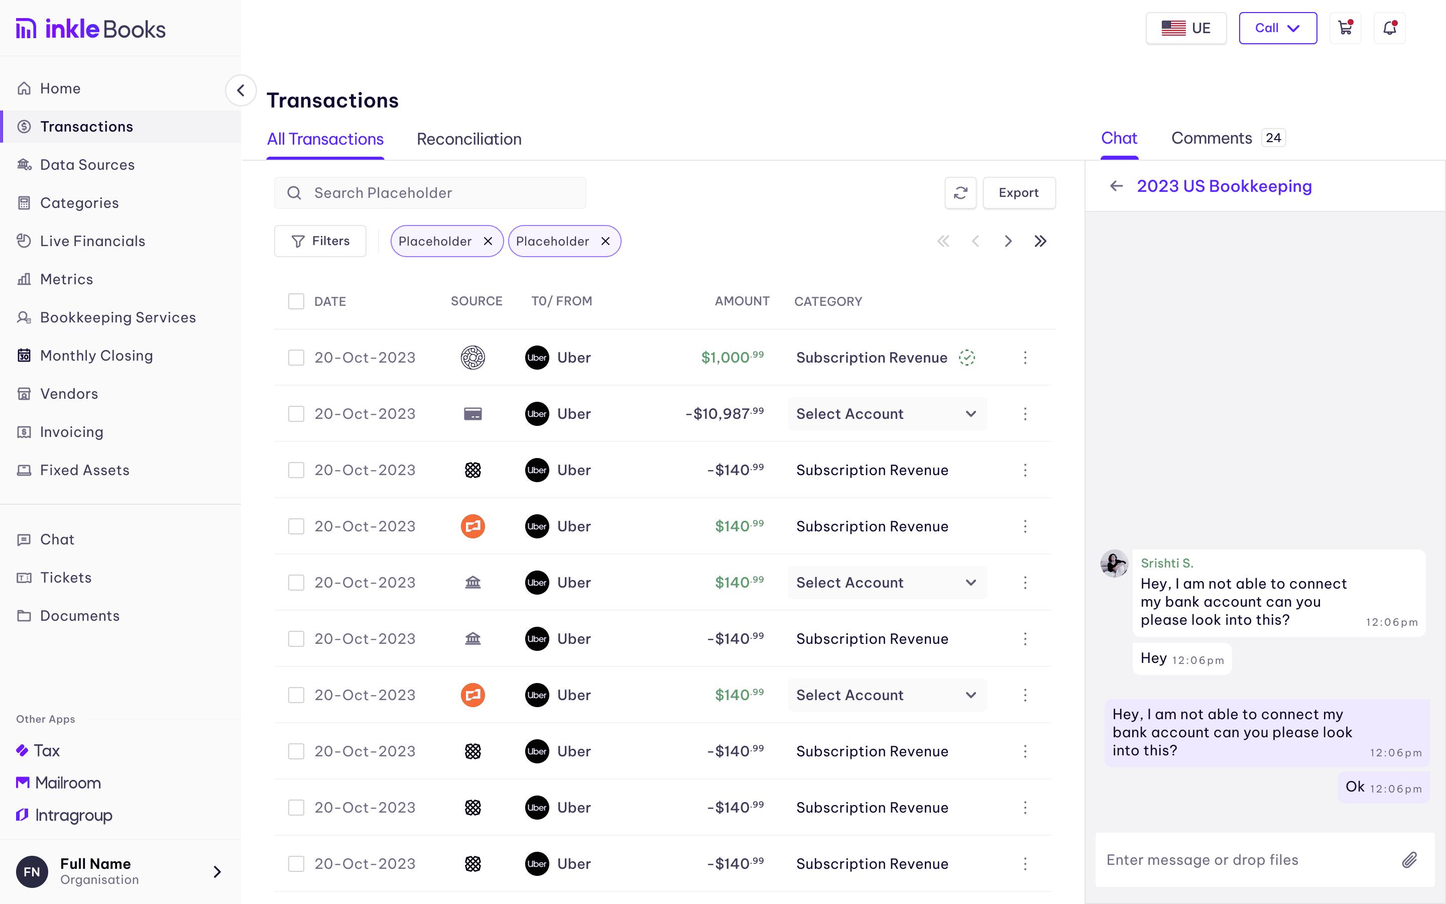Jump to last page of transactions
The width and height of the screenshot is (1446, 904).
(1040, 241)
